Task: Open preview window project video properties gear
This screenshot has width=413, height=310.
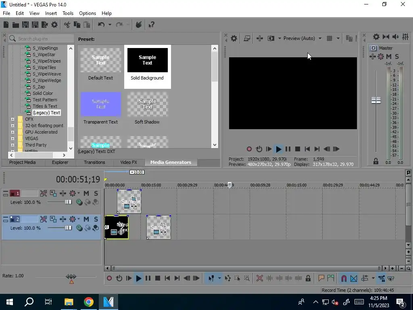Action: [234, 38]
